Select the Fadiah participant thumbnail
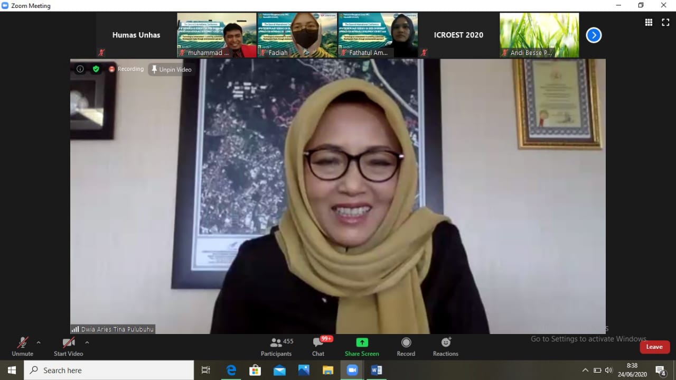676x380 pixels. tap(297, 35)
